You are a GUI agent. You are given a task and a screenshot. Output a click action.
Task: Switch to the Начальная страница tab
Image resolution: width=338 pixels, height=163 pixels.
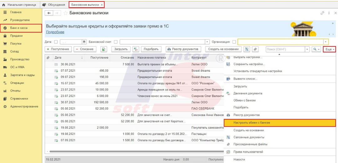click(x=19, y=5)
